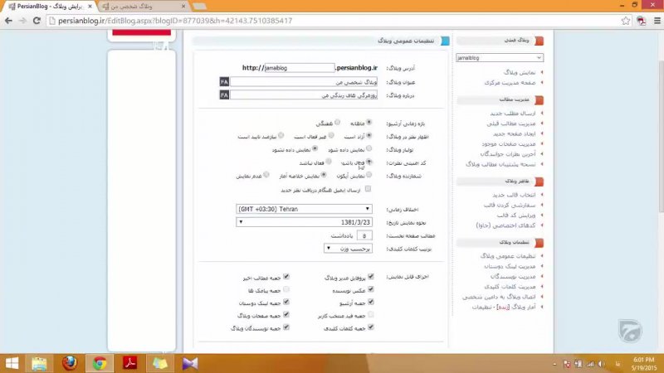Image resolution: width=664 pixels, height=373 pixels.
Task: Open the 1381/3/23 date format dropdown
Action: pyautogui.click(x=304, y=222)
